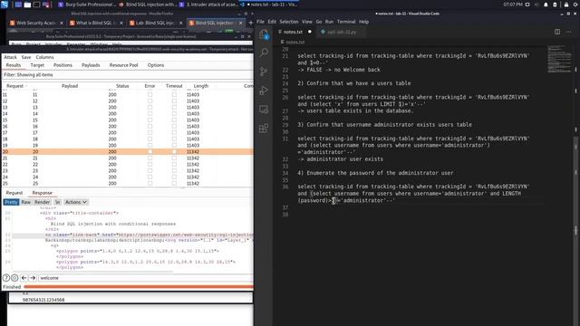Open the Actions dropdown in response viewer
Viewport: 580px width, 326px height.
point(75,202)
